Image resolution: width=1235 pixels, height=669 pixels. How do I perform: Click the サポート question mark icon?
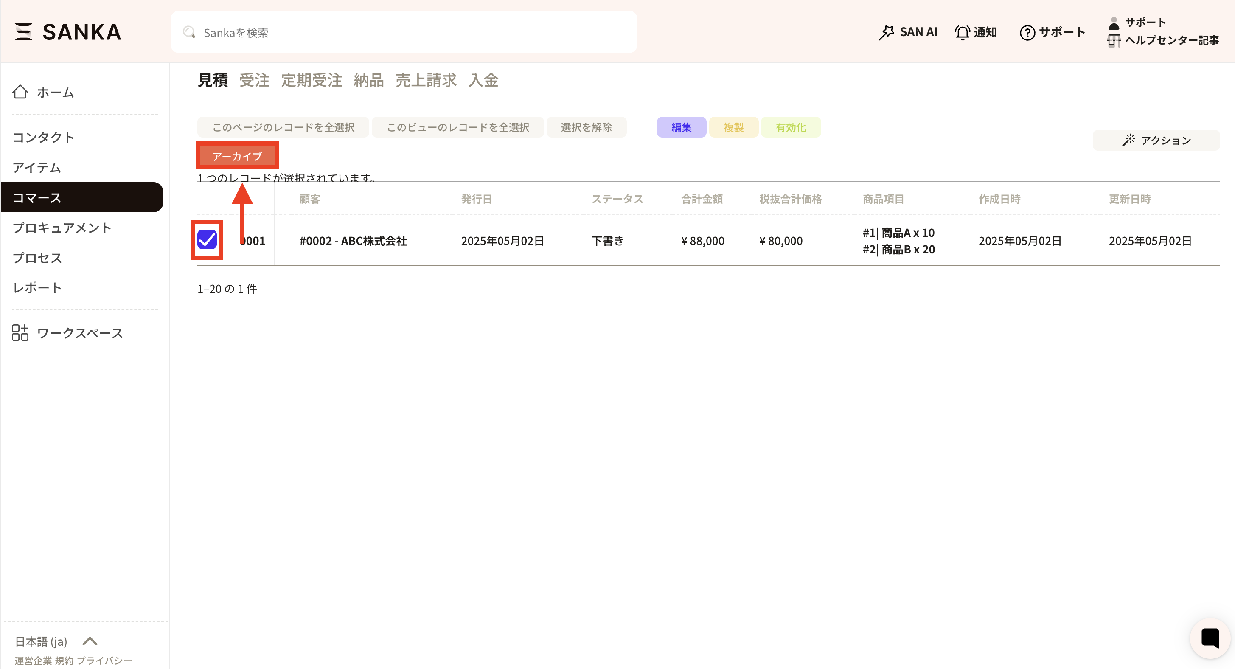(1027, 32)
